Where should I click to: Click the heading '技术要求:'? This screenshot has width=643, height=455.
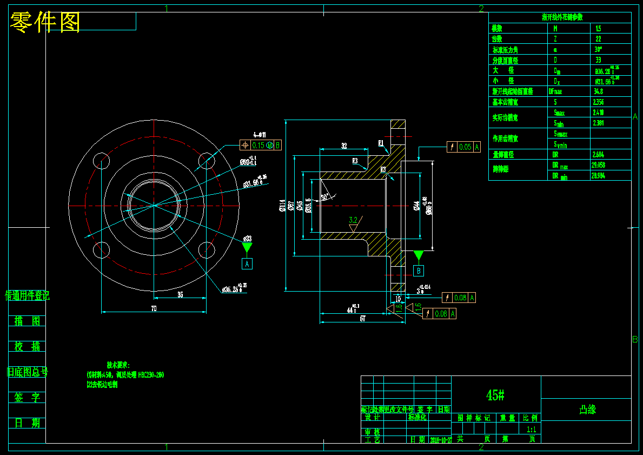click(118, 365)
